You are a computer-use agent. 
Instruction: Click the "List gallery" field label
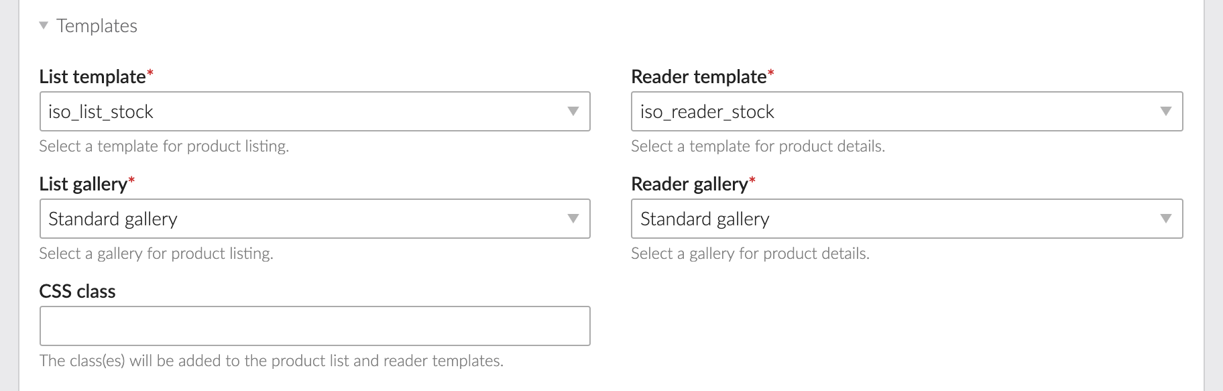(83, 184)
